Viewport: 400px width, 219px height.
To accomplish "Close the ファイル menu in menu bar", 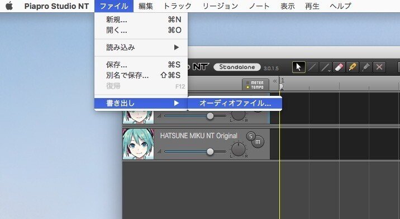I will click(114, 6).
